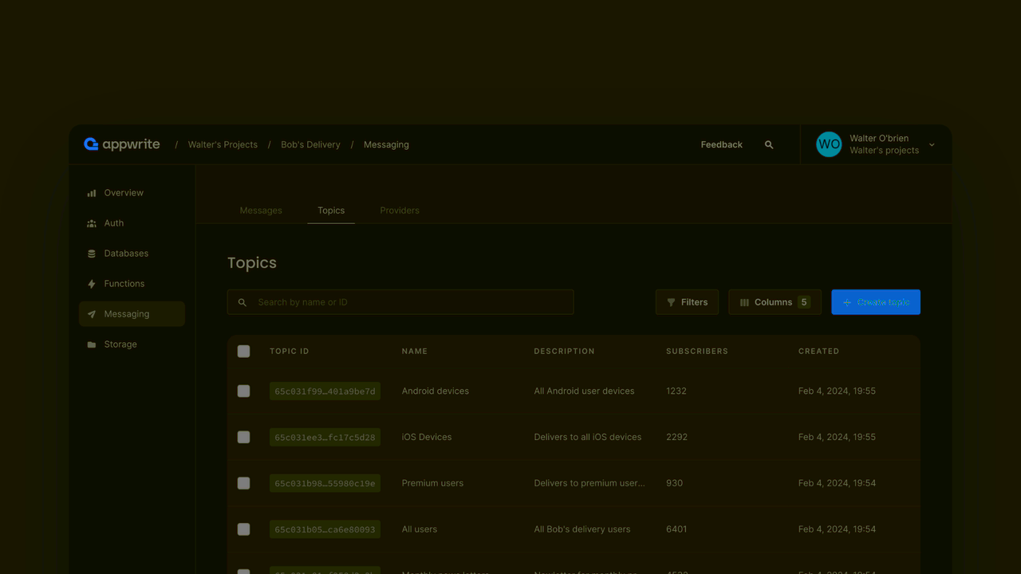Click the Databases stack icon

[92, 254]
